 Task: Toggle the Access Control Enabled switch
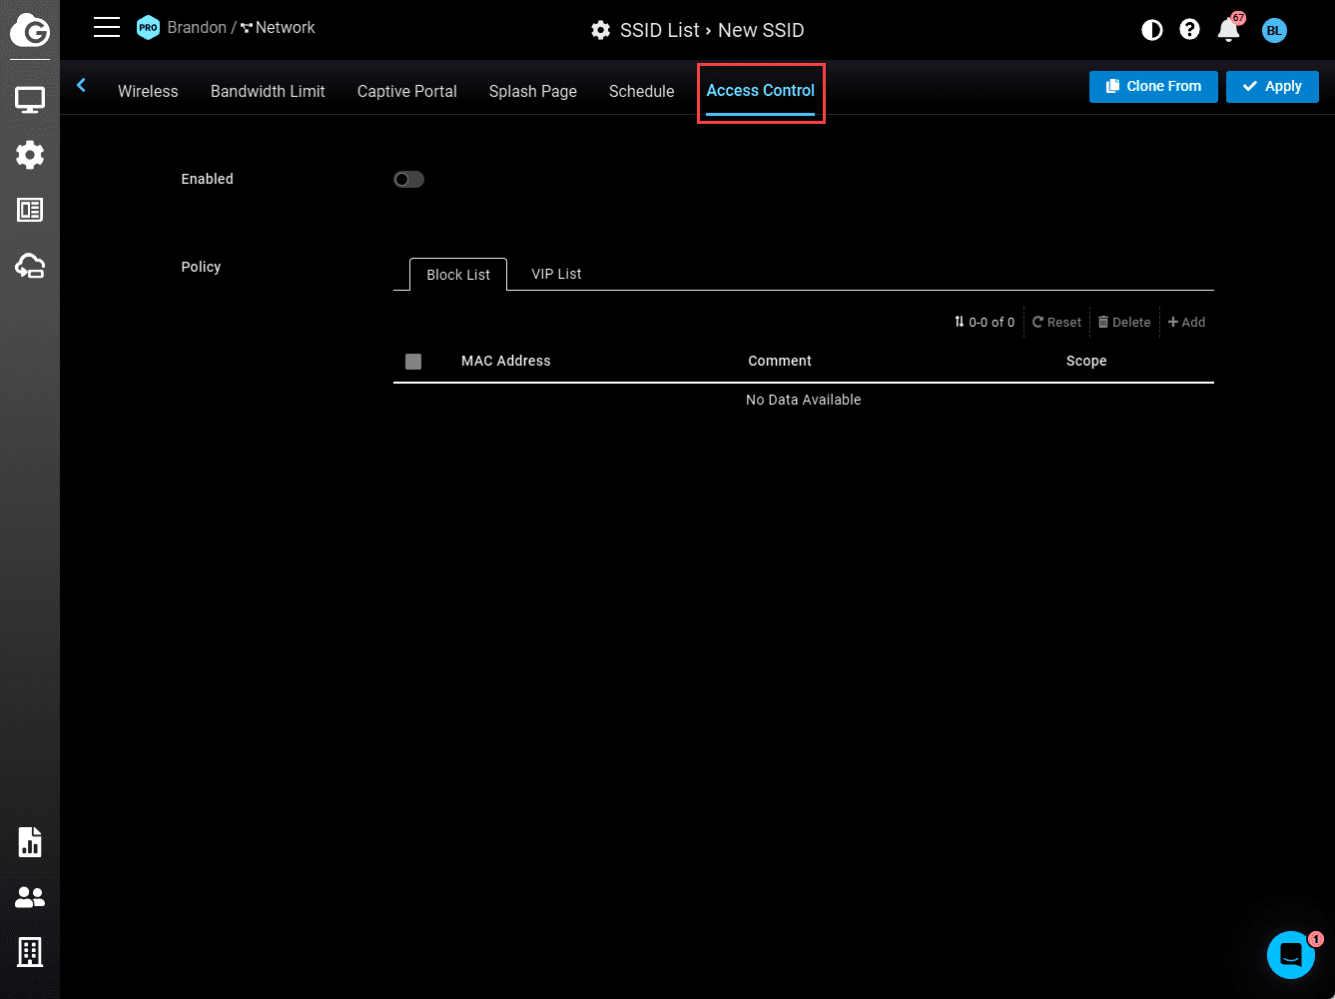point(408,180)
